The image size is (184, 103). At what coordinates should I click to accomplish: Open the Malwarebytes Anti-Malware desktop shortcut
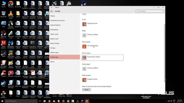pyautogui.click(x=11, y=44)
